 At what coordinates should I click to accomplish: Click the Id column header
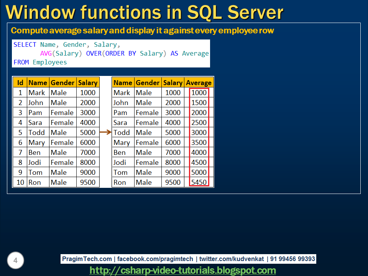click(20, 82)
